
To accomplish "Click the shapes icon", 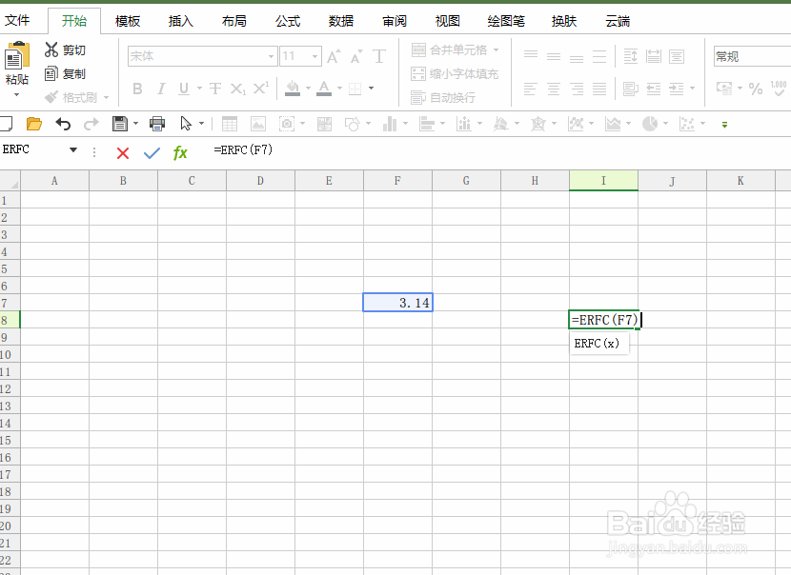I will [352, 124].
